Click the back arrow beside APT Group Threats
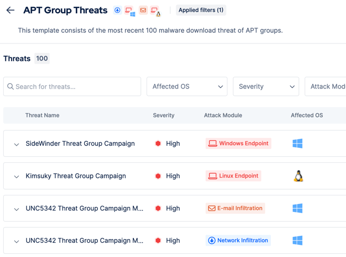The image size is (346, 257). (x=11, y=10)
